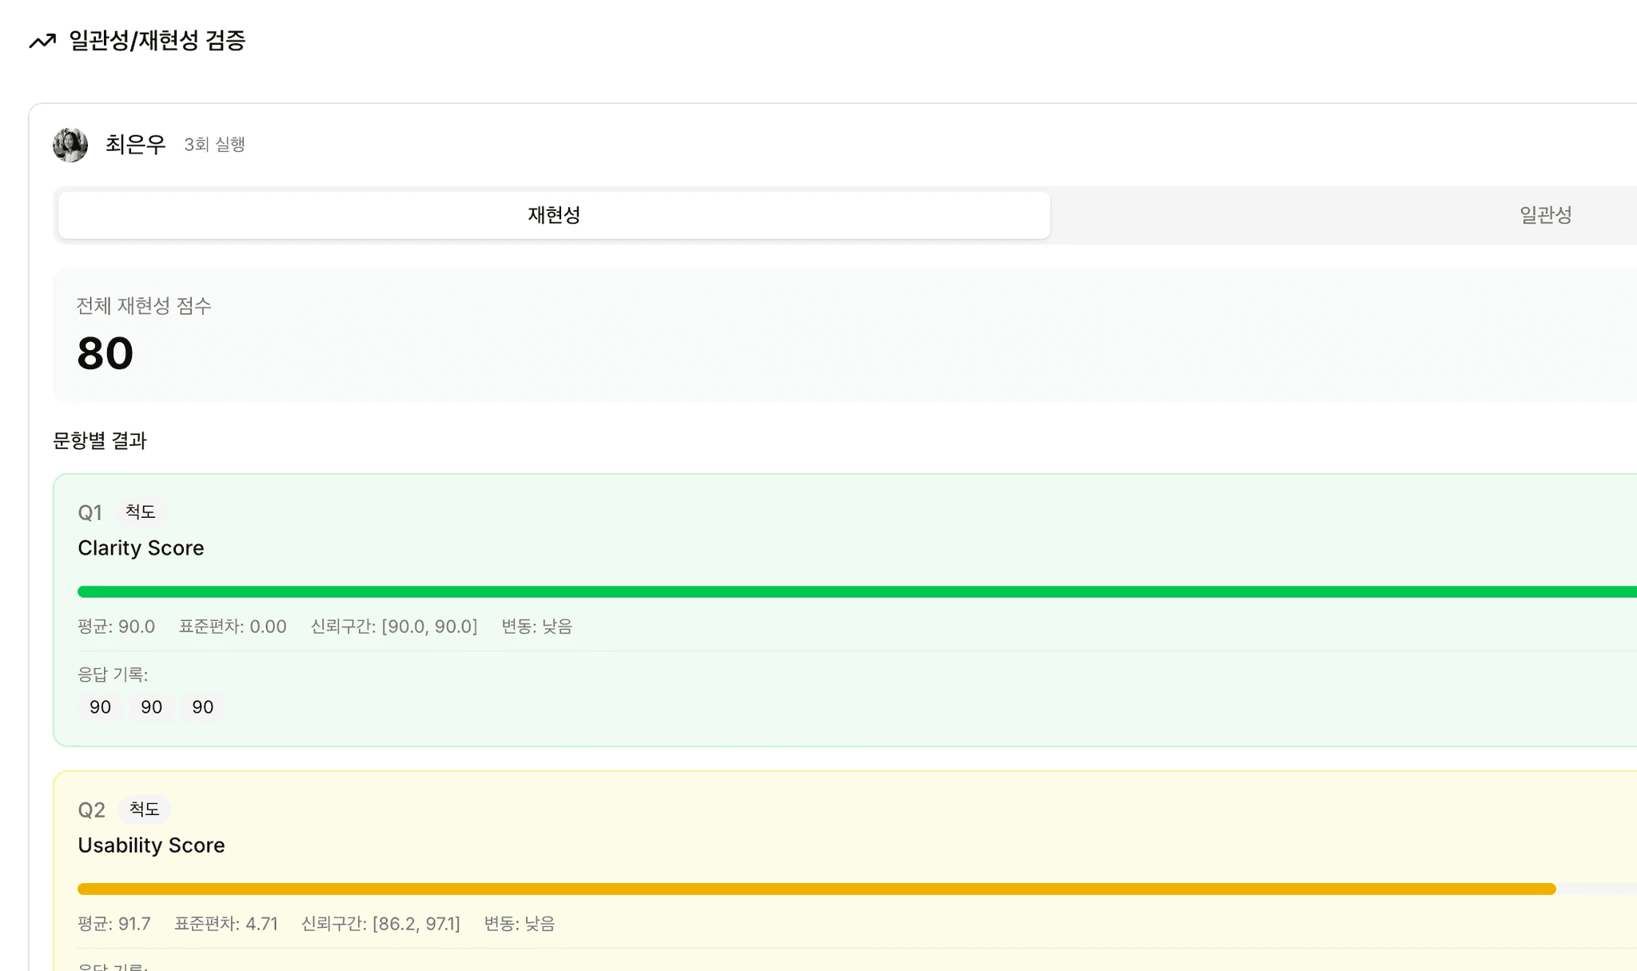
Task: Click the second 90 response chip
Action: pyautogui.click(x=151, y=707)
